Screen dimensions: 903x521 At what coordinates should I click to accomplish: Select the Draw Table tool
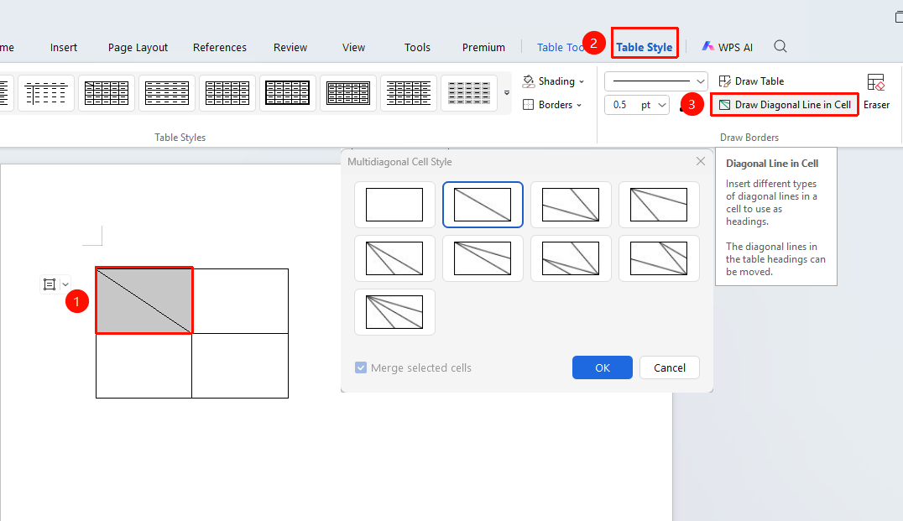click(x=752, y=81)
